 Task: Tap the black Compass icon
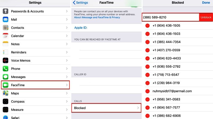(x=5, y=102)
